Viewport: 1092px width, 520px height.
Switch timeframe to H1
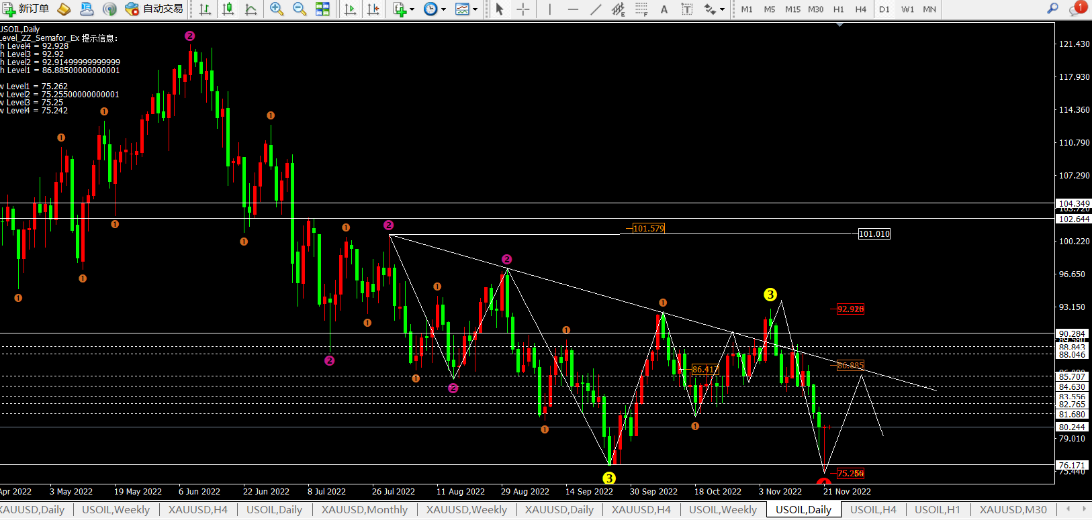839,9
